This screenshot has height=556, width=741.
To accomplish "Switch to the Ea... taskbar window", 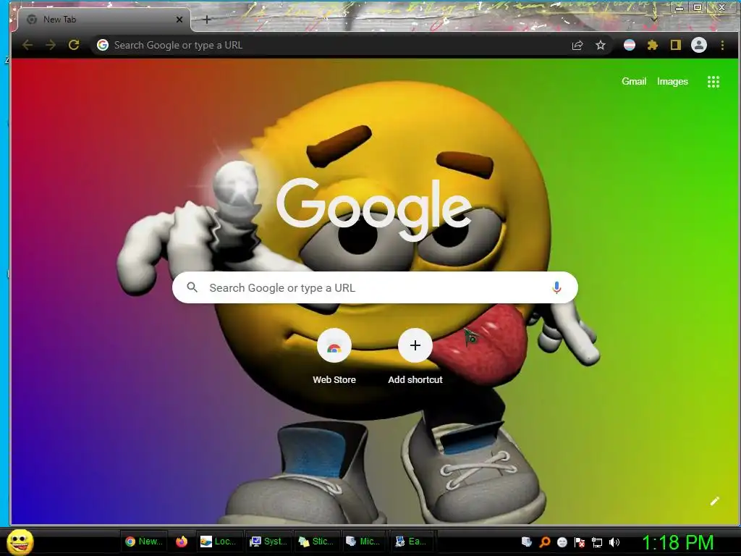I will click(x=411, y=542).
